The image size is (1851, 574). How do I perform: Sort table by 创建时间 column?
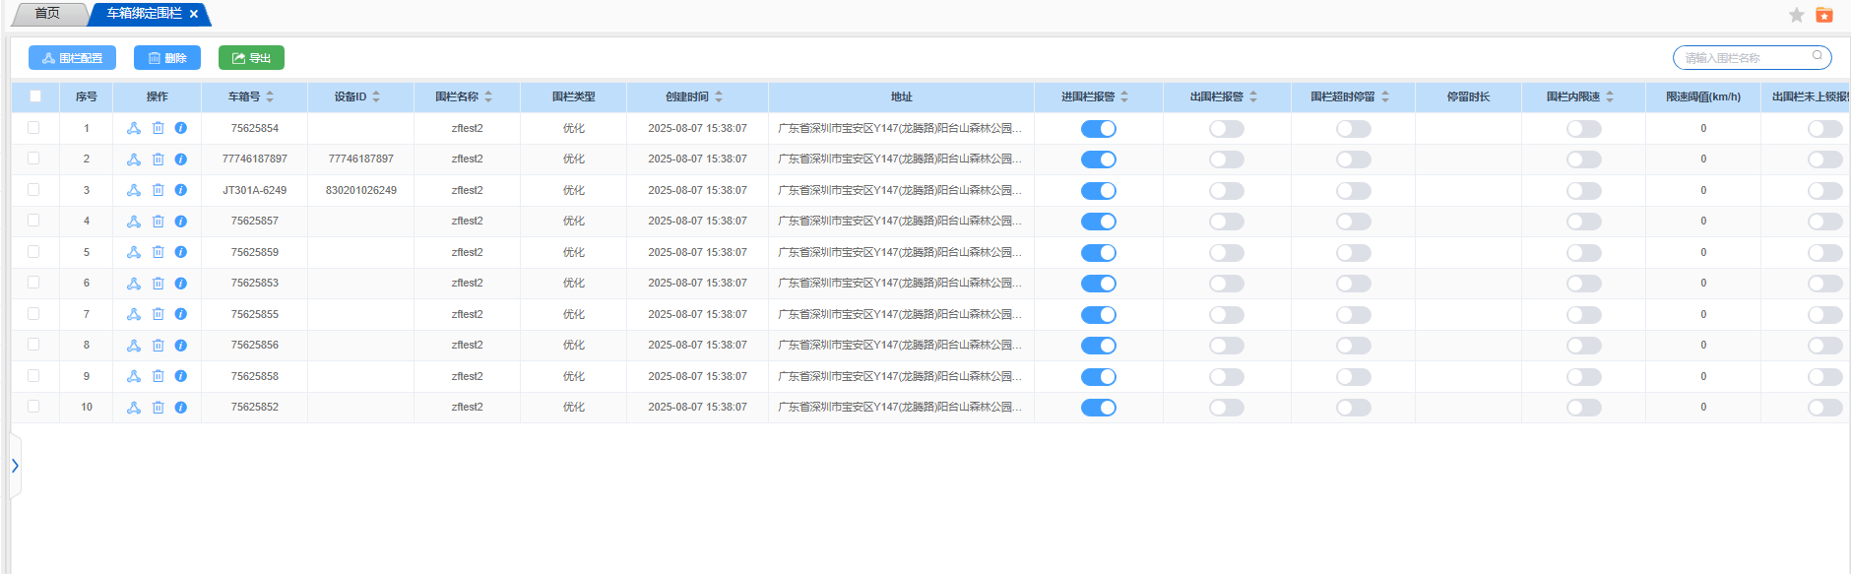click(x=719, y=96)
